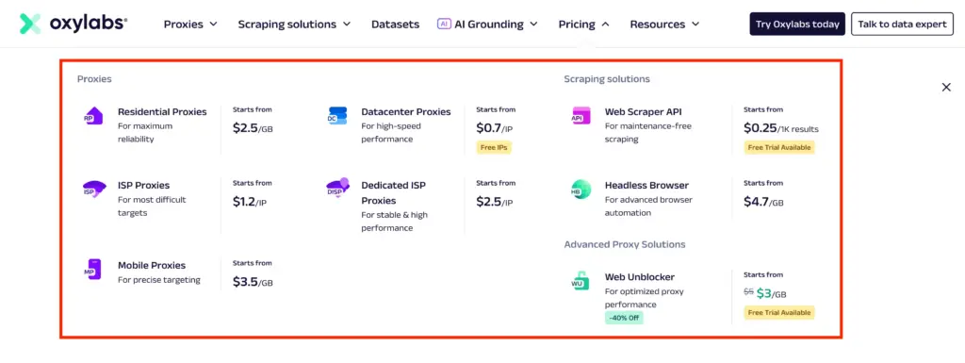Viewport: 965px width, 363px height.
Task: Open Web Scraper API pricing link
Action: (643, 112)
